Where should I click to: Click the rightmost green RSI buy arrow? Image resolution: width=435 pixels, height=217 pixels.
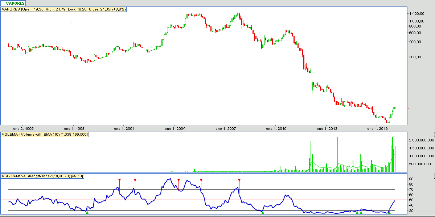pyautogui.click(x=389, y=212)
